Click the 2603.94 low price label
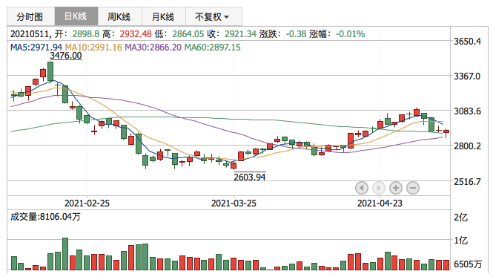This screenshot has width=493, height=277. click(250, 177)
